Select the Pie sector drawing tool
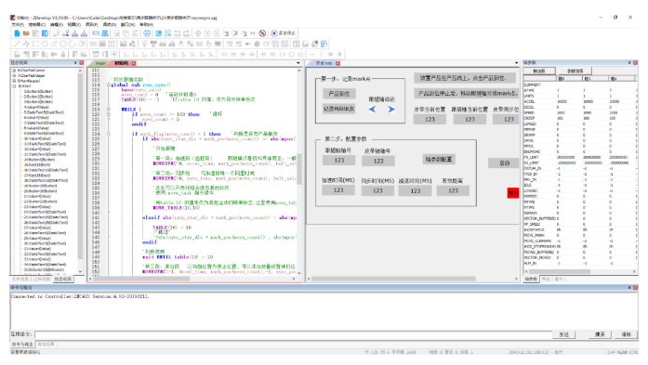This screenshot has width=648, height=365. (82, 44)
